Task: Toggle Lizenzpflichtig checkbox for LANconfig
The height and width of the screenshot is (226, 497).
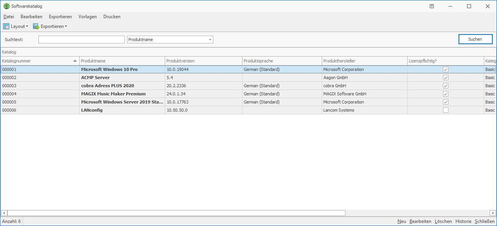Action: tap(446, 110)
